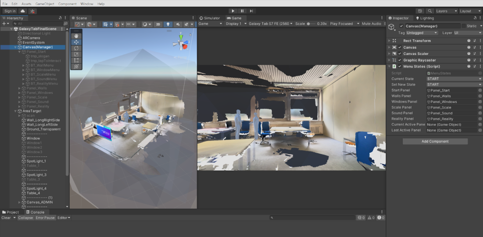Open the cloud services icon
This screenshot has height=237, width=483.
23,11
